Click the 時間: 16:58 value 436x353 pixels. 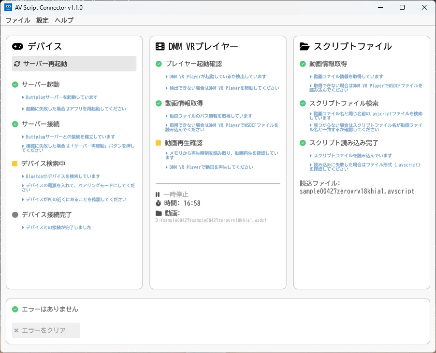(x=182, y=203)
